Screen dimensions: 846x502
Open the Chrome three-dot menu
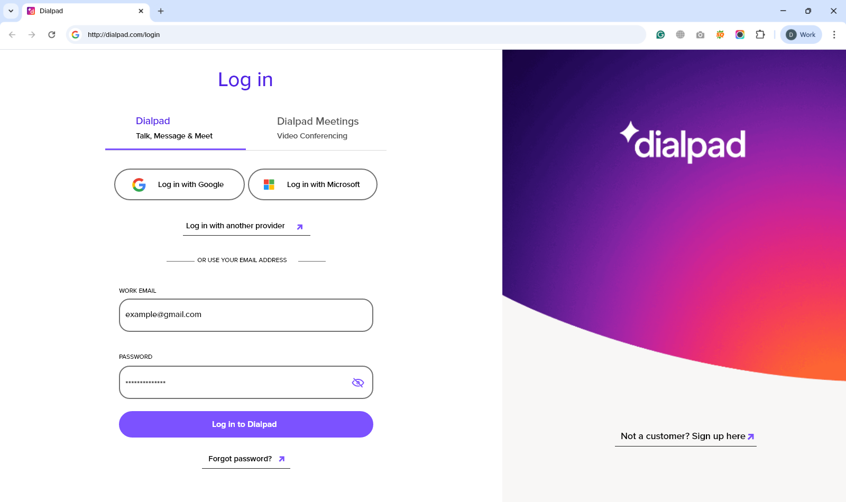click(834, 35)
